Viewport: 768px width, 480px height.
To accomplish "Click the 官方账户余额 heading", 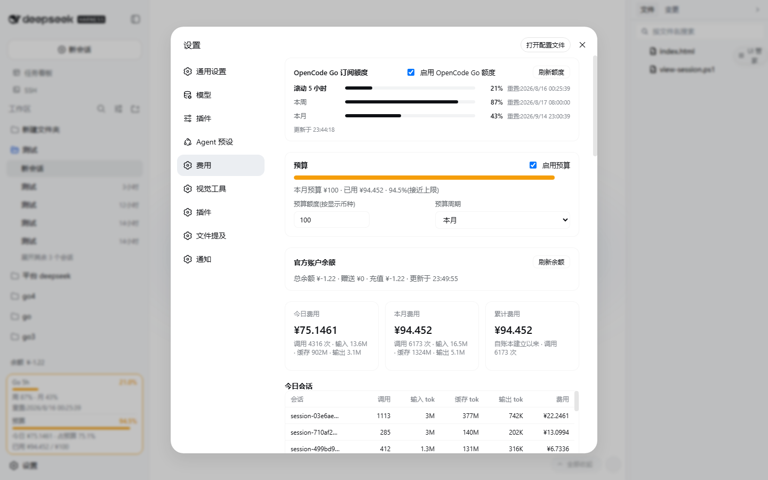I will pyautogui.click(x=315, y=262).
